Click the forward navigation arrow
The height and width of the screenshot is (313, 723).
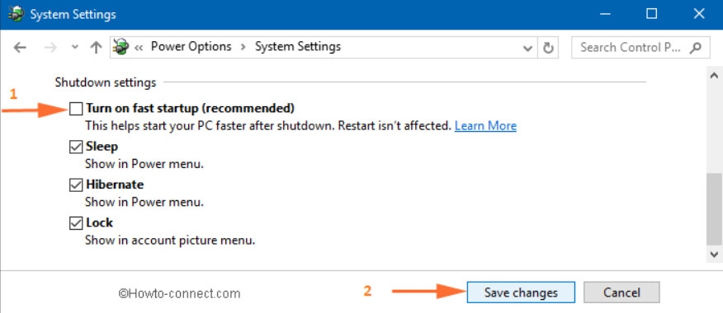coord(50,47)
